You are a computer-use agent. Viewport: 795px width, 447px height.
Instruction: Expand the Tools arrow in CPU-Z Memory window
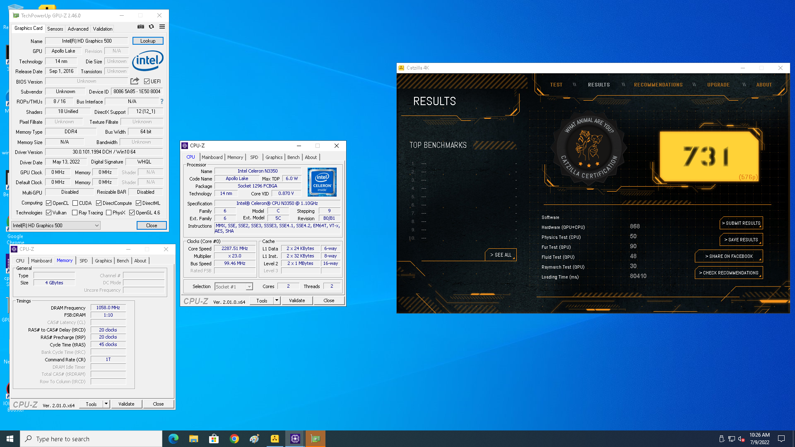click(106, 404)
